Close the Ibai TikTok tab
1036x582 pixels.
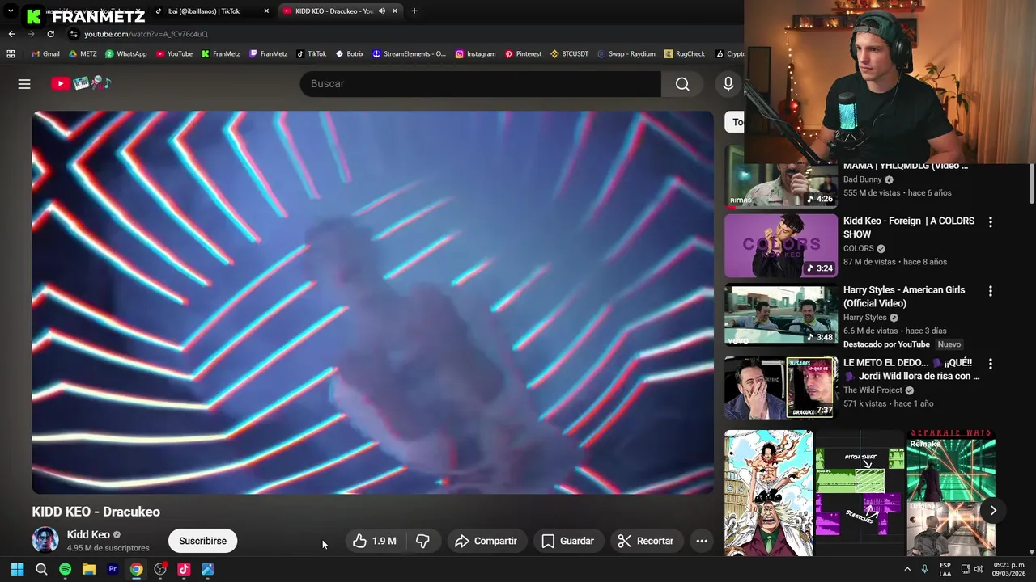[266, 11]
